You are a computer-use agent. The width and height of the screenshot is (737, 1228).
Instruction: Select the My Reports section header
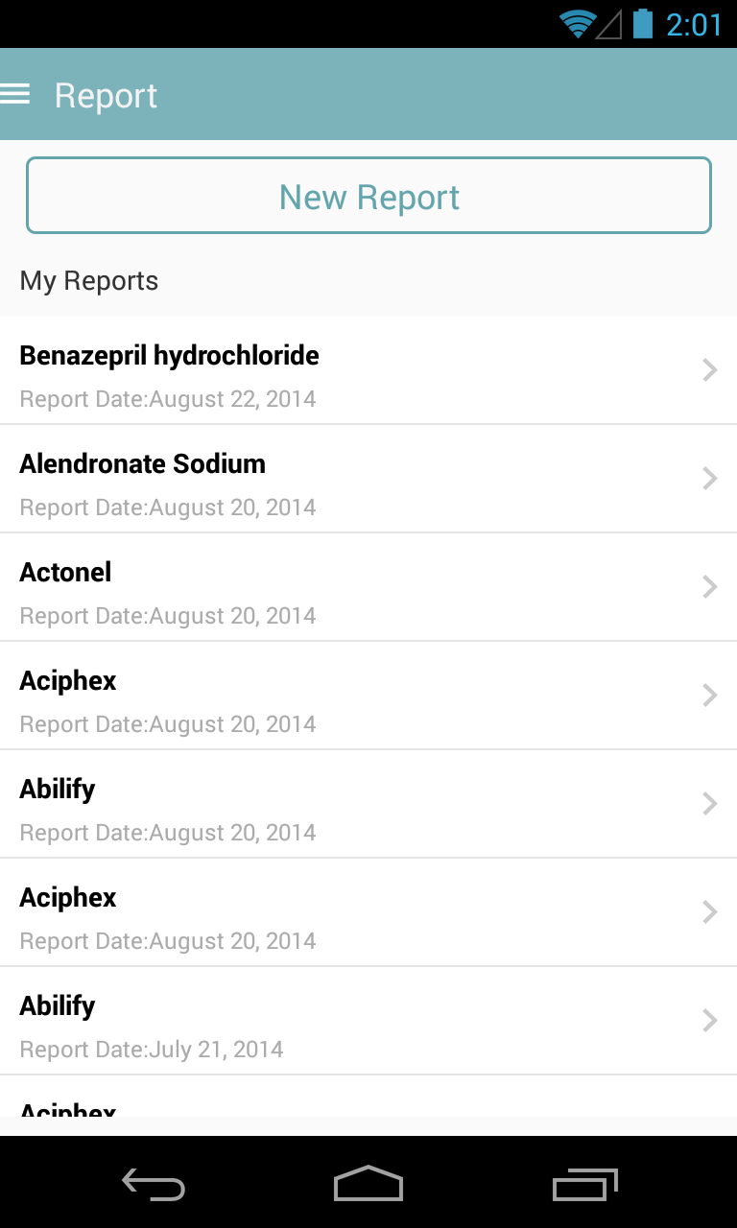click(x=89, y=281)
